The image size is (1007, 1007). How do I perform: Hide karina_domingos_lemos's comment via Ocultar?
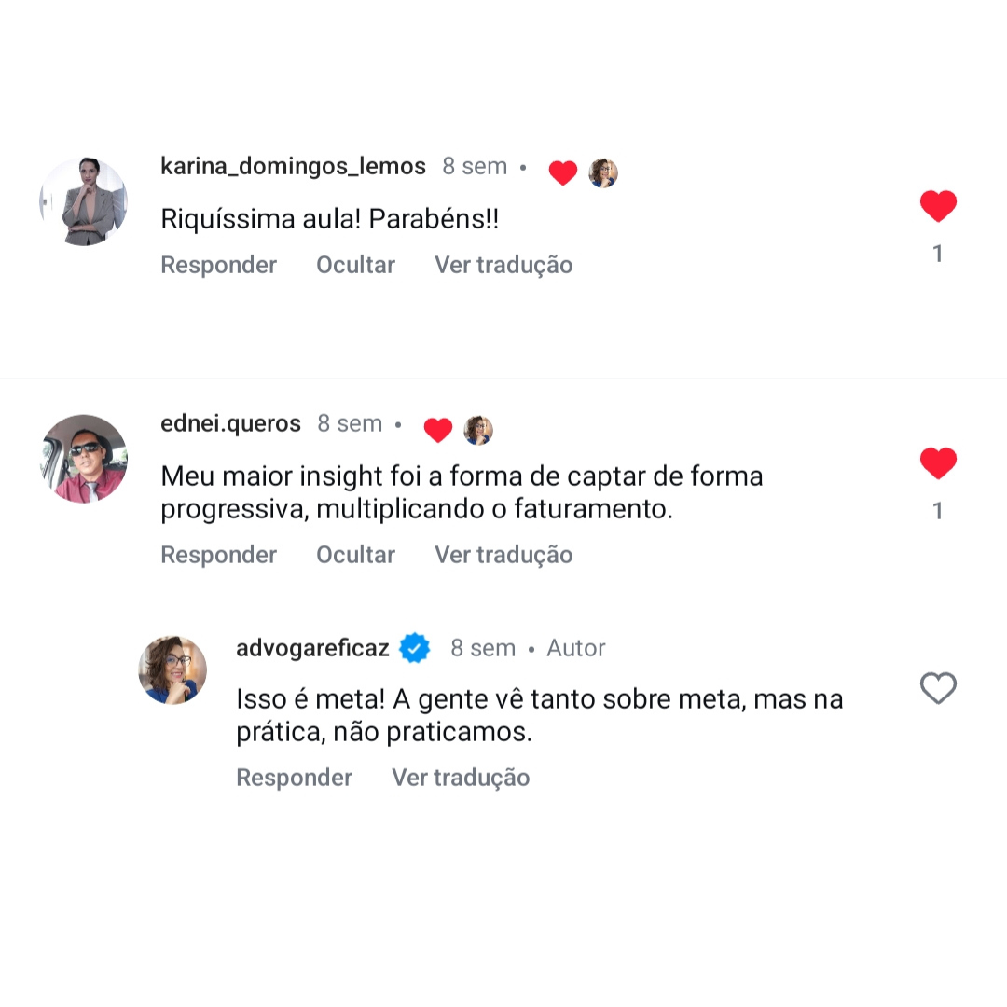[x=355, y=265]
